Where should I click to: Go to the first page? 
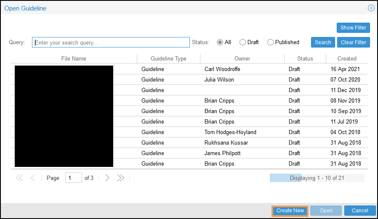(19, 178)
